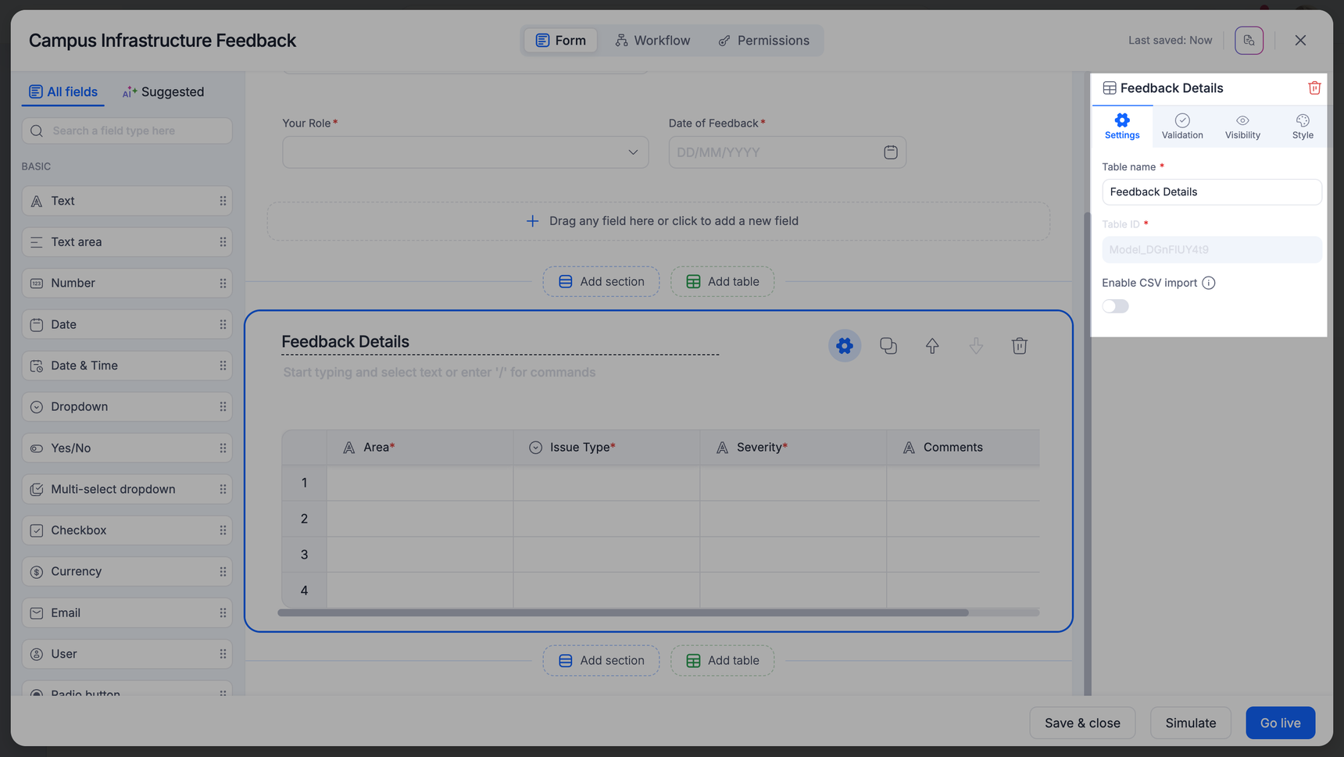The image size is (1344, 757).
Task: Open the calendar date picker icon
Action: (890, 152)
